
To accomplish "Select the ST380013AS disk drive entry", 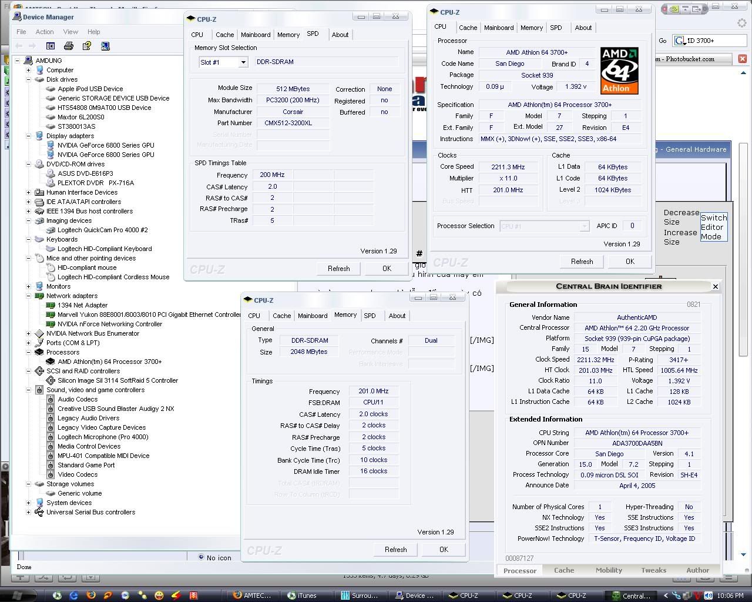I will 76,126.
